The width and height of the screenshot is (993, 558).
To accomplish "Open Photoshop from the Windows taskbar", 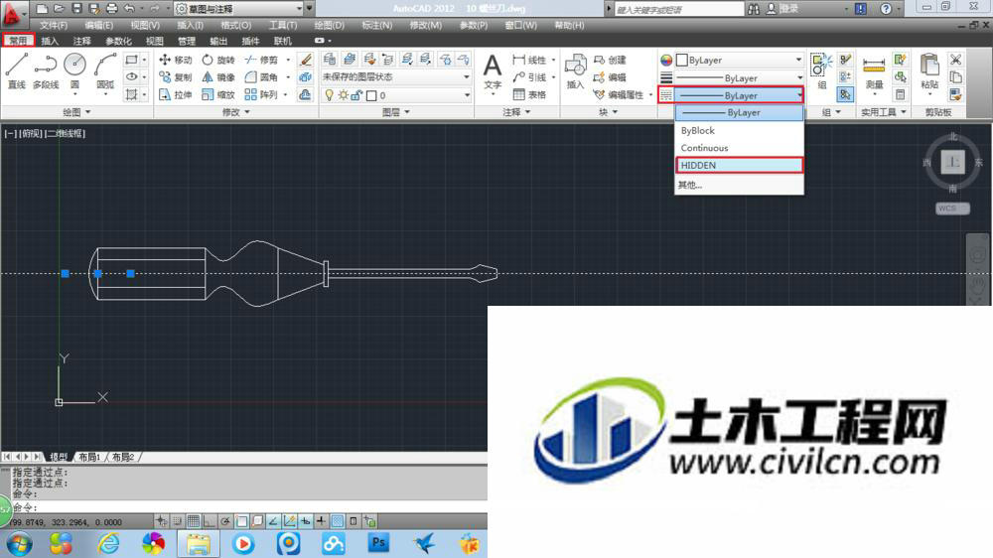I will (x=378, y=543).
